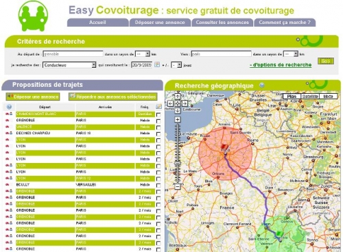343x252 pixels.
Task: Select the CHAMONIX MONT BLANC departure cell
Action: (45, 114)
